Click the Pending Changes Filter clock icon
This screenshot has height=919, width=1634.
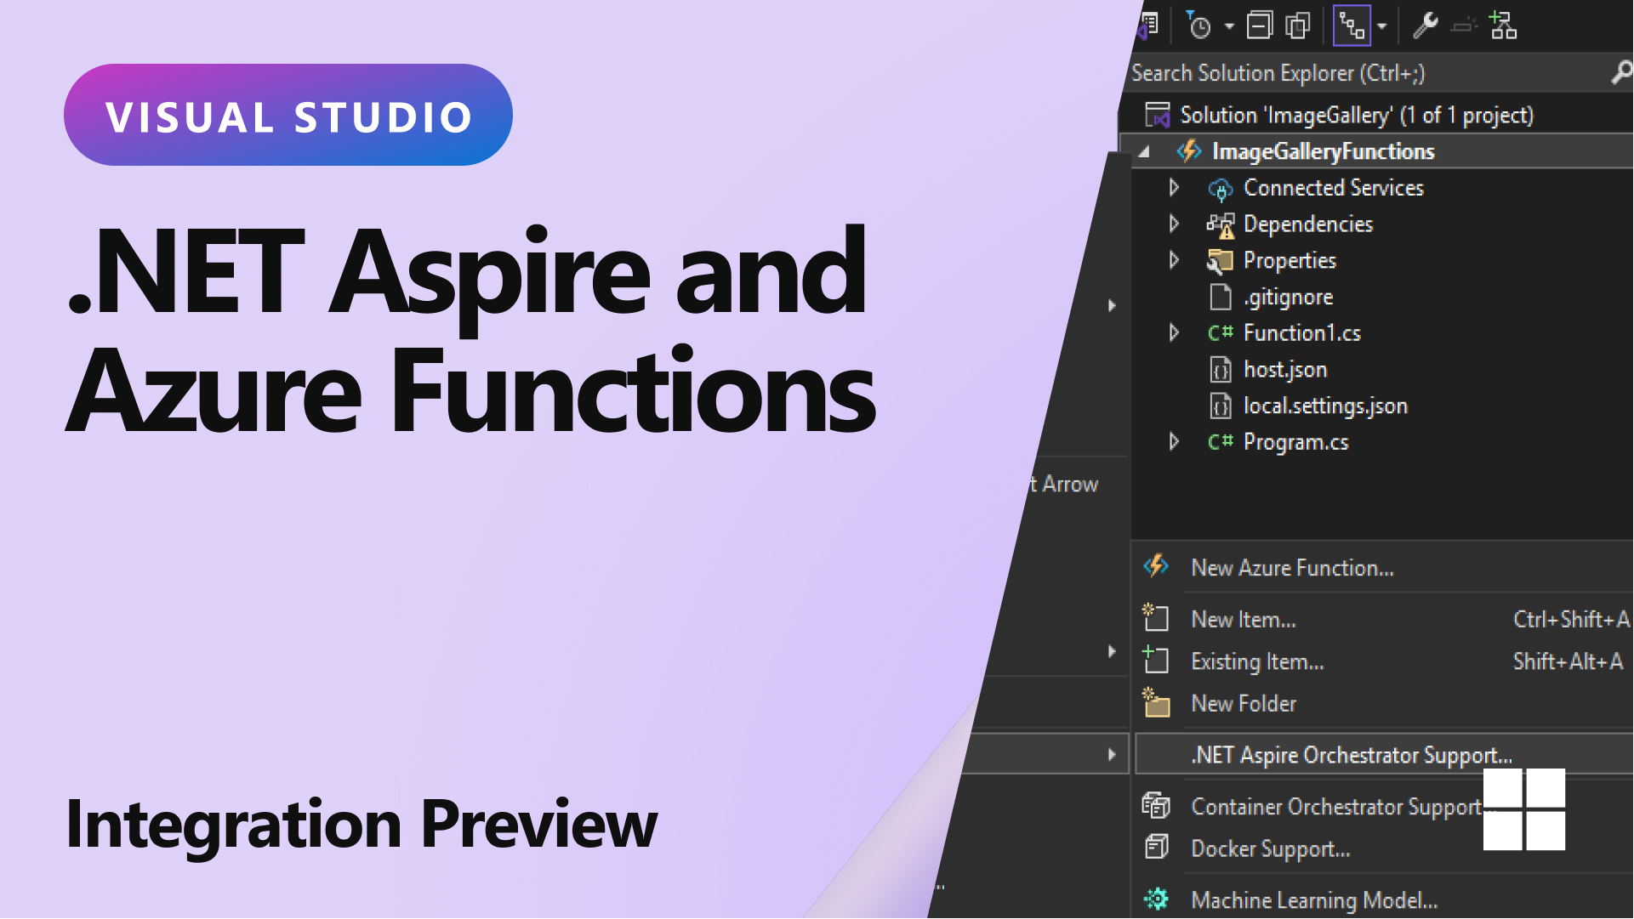click(x=1198, y=26)
